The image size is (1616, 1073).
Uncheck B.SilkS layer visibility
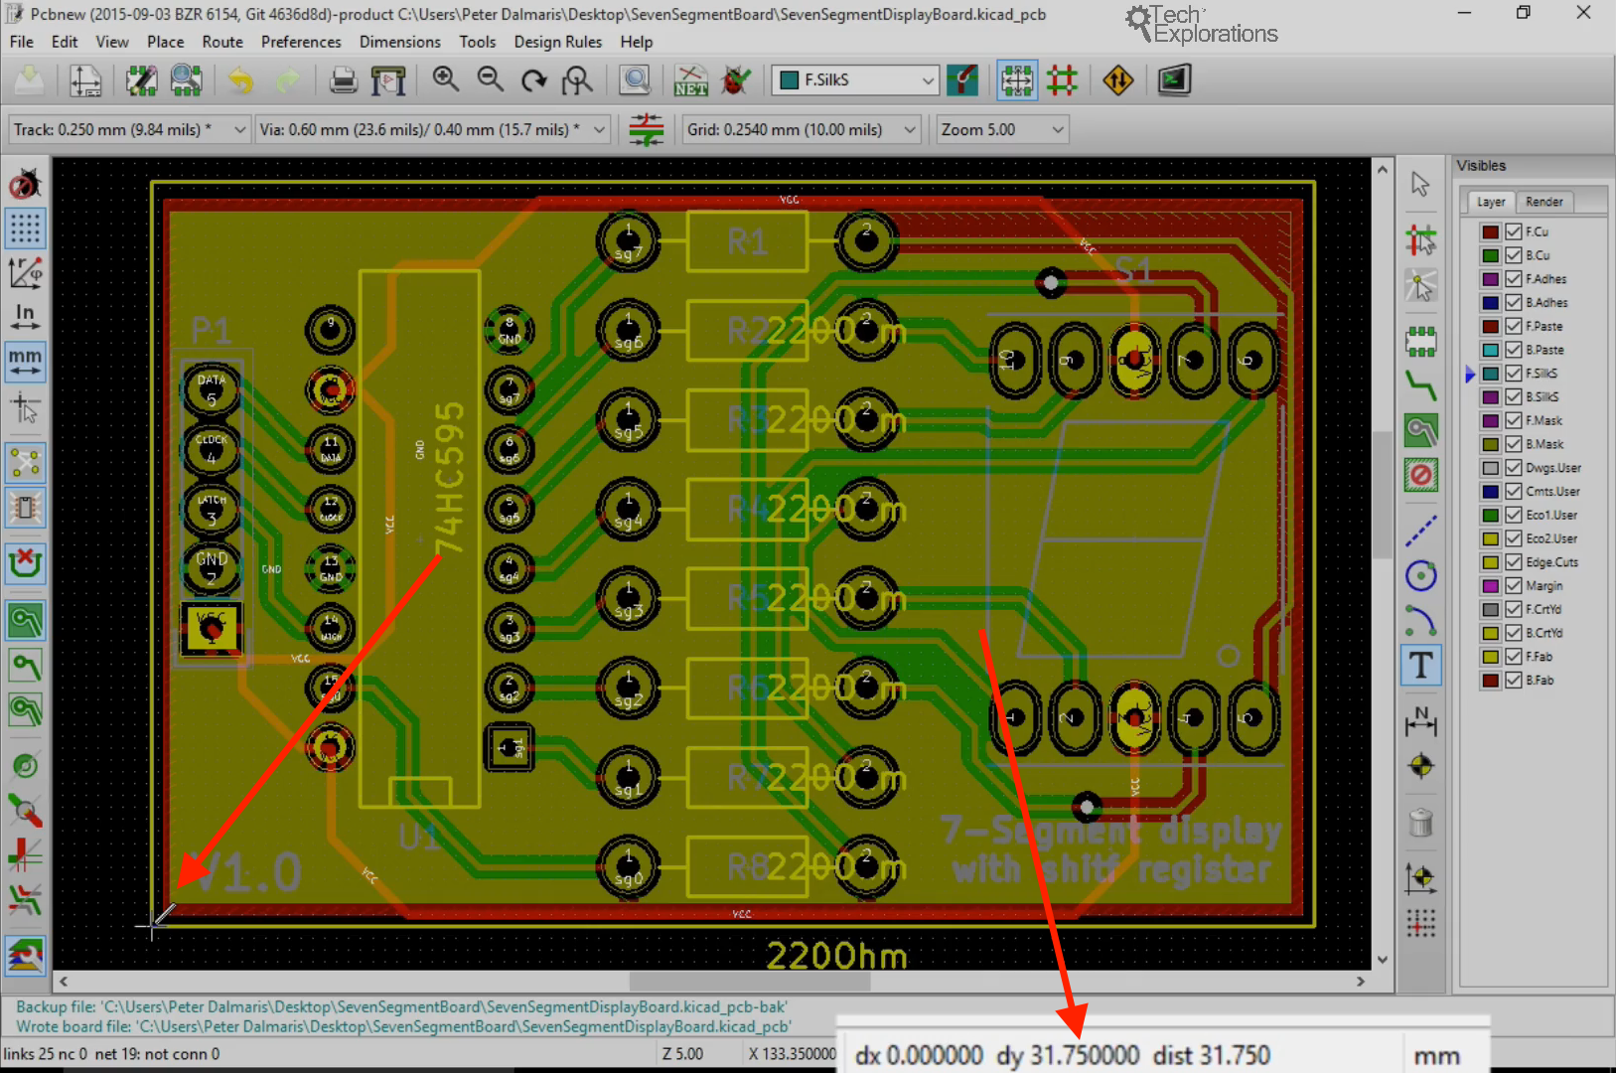(x=1513, y=396)
